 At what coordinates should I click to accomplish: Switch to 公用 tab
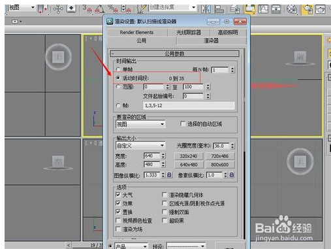pyautogui.click(x=142, y=41)
